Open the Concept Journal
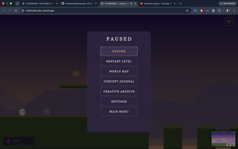238x149 pixels. [119, 81]
